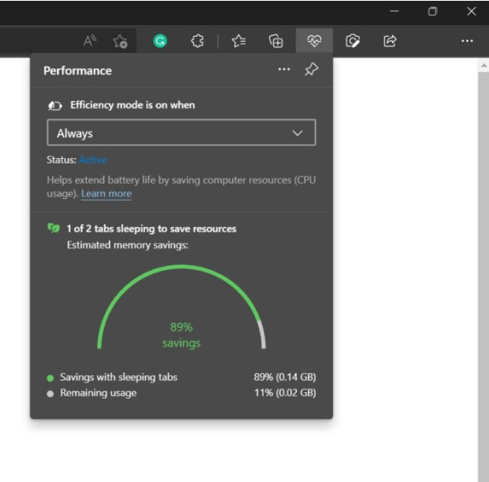This screenshot has width=489, height=482.
Task: Click the Active status text
Action: tap(93, 160)
